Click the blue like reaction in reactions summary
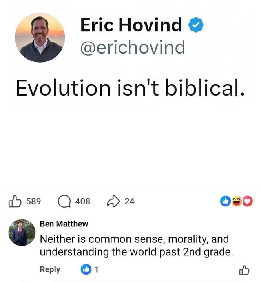 tap(225, 201)
